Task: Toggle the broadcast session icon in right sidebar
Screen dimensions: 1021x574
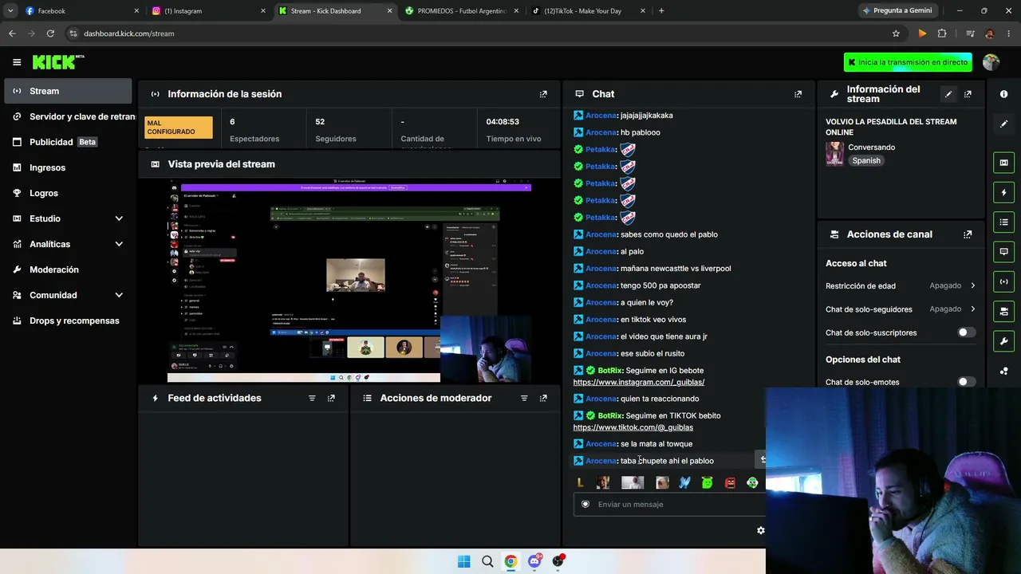Action: [x=1003, y=281]
